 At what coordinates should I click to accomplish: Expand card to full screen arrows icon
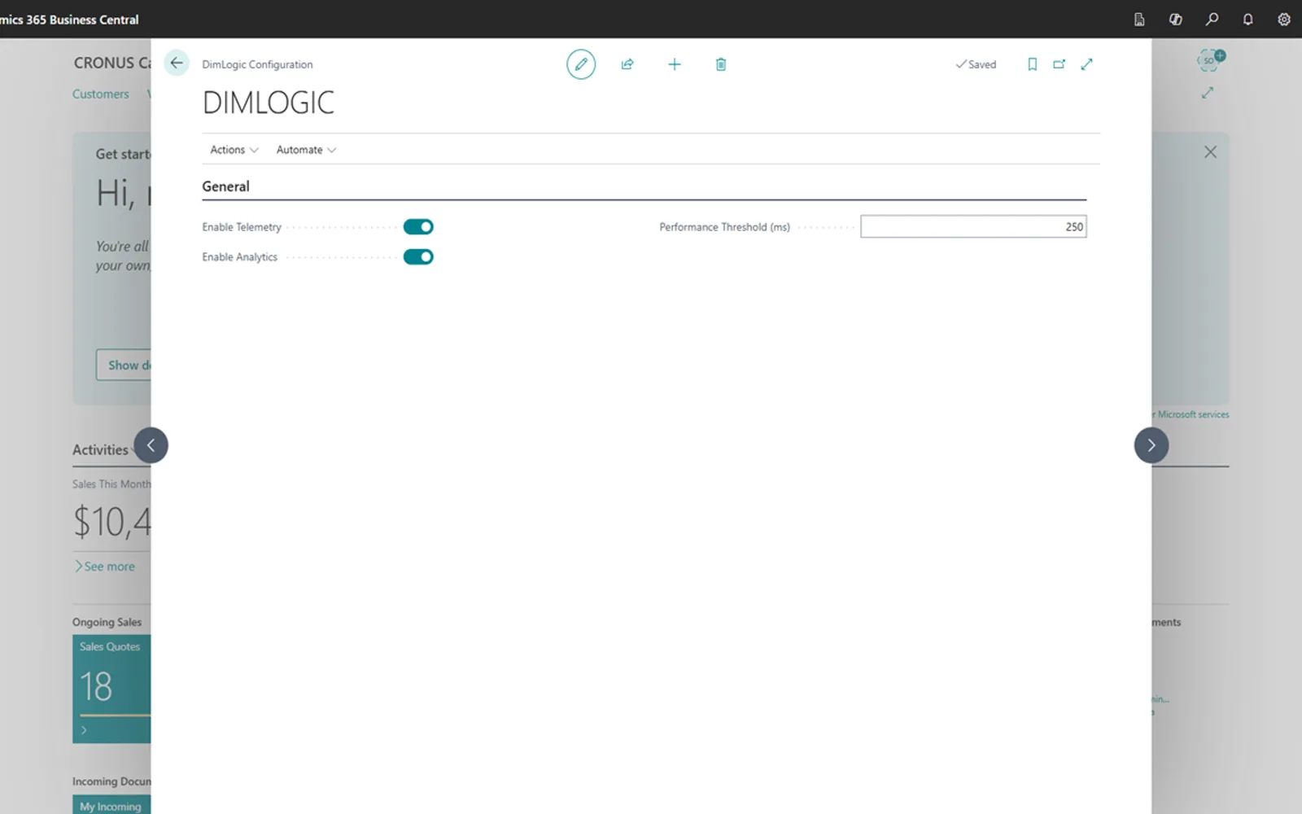click(1086, 64)
